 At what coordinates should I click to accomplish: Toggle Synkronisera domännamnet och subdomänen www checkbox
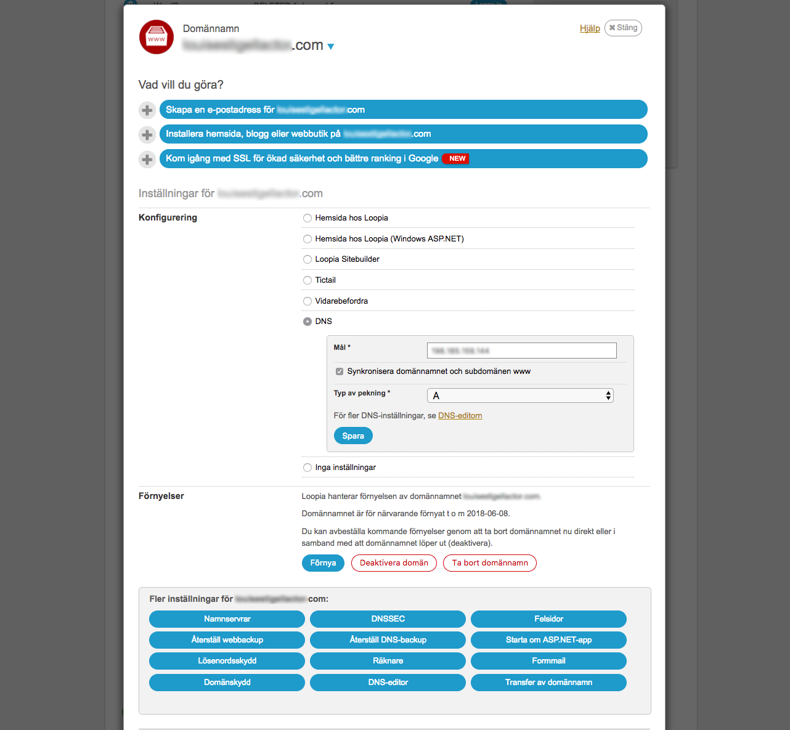point(340,371)
